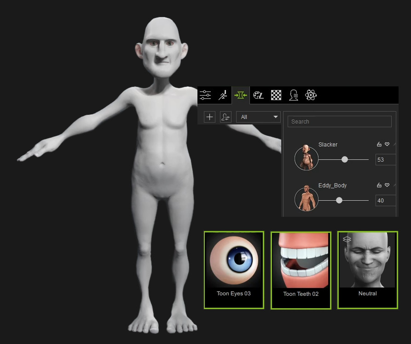The height and width of the screenshot is (344, 411).
Task: Click the head slider settings icon
Action: pos(226,117)
